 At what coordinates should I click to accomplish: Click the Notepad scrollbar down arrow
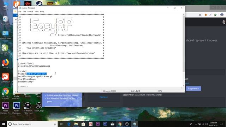coord(184,85)
